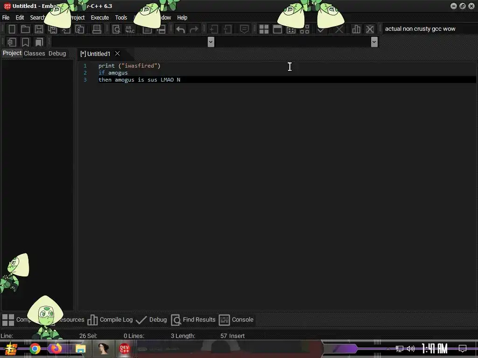Run the program with the window icon

tap(277, 29)
